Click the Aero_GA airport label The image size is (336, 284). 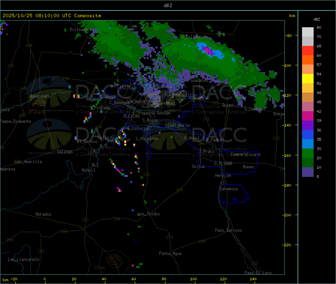223,175
